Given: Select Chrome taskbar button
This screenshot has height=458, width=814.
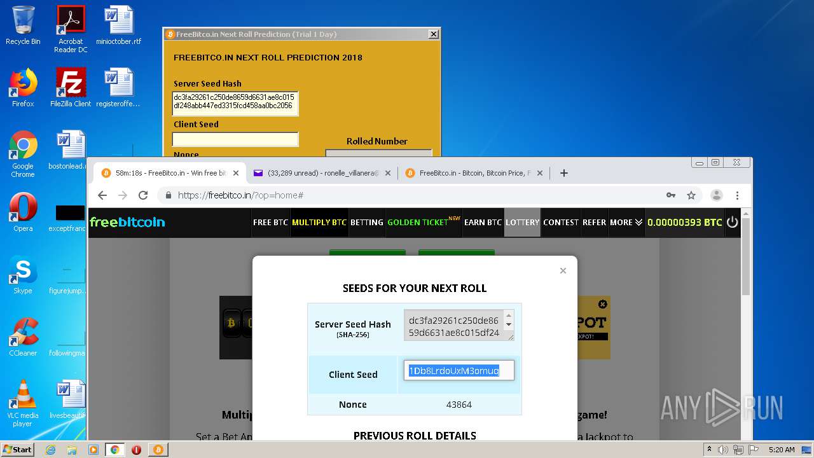Looking at the screenshot, I should click(x=114, y=450).
